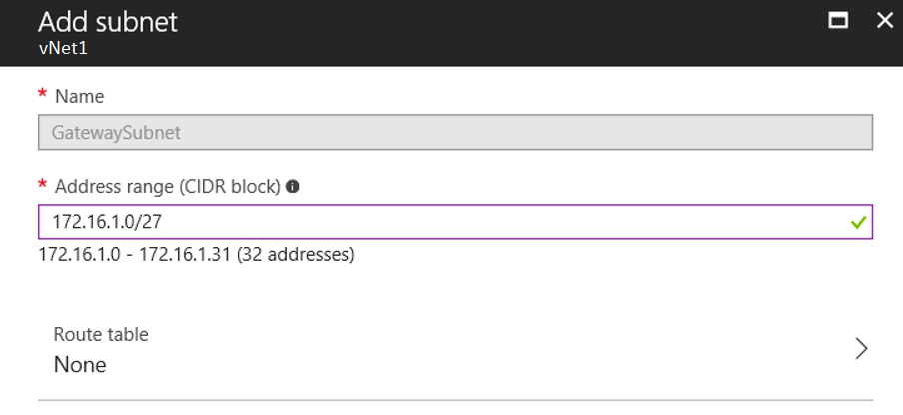Focus the GatewaySubnet name field
The image size is (903, 415).
[x=455, y=133]
